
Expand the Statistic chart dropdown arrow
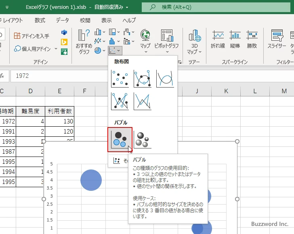(118, 41)
